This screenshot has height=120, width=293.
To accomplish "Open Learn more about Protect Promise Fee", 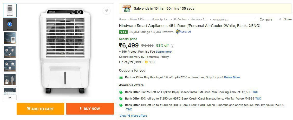I will [164, 52].
